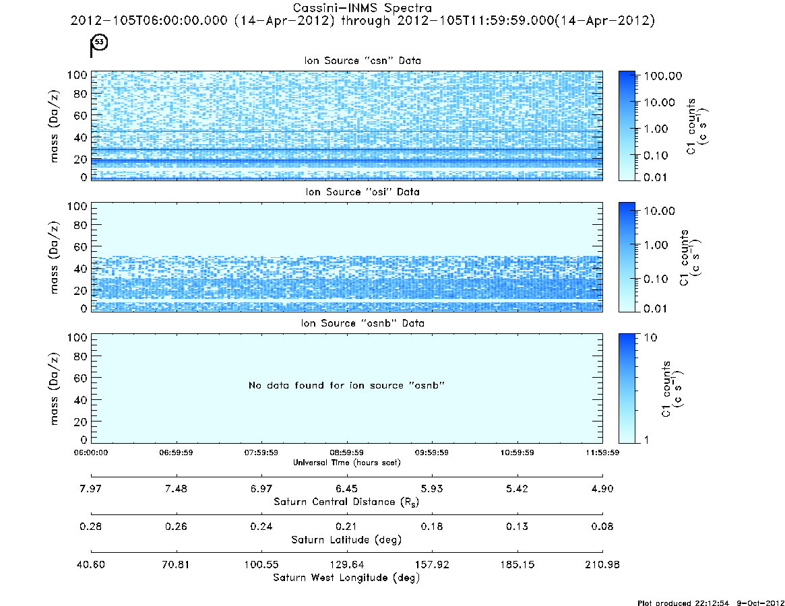This screenshot has width=785, height=606.
Task: Click the 0.08 latitude value
Action: click(602, 527)
